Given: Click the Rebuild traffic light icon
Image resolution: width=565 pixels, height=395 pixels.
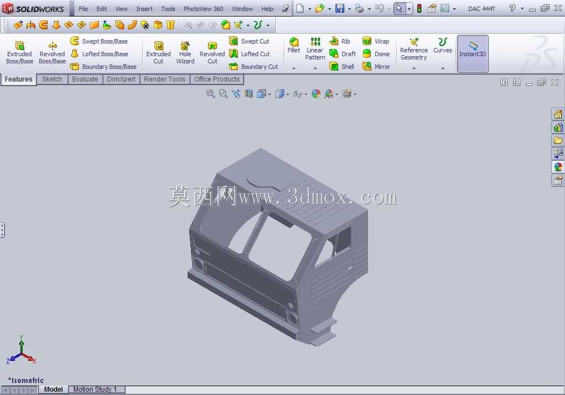Looking at the screenshot, I should point(419,8).
